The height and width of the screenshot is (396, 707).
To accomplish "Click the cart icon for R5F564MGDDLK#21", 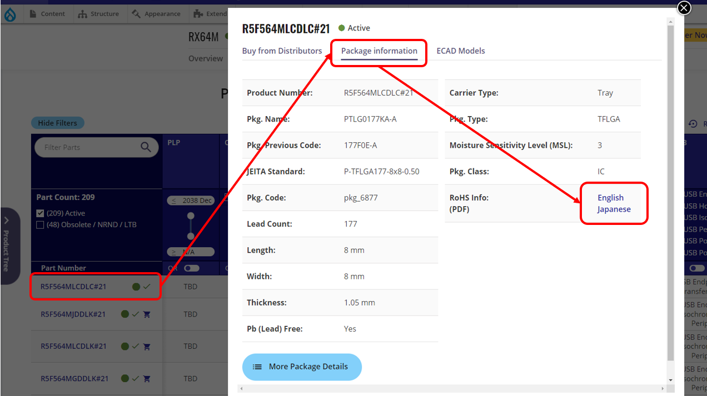I will point(147,379).
